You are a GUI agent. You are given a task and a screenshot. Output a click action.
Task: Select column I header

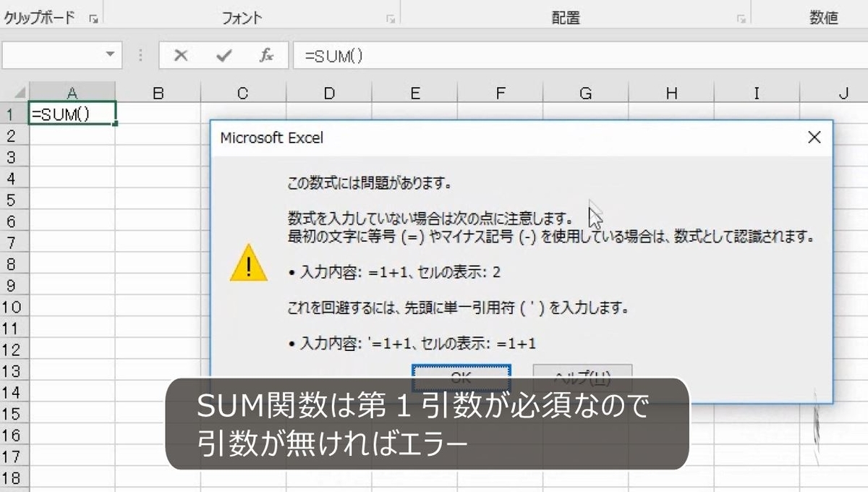coord(757,93)
